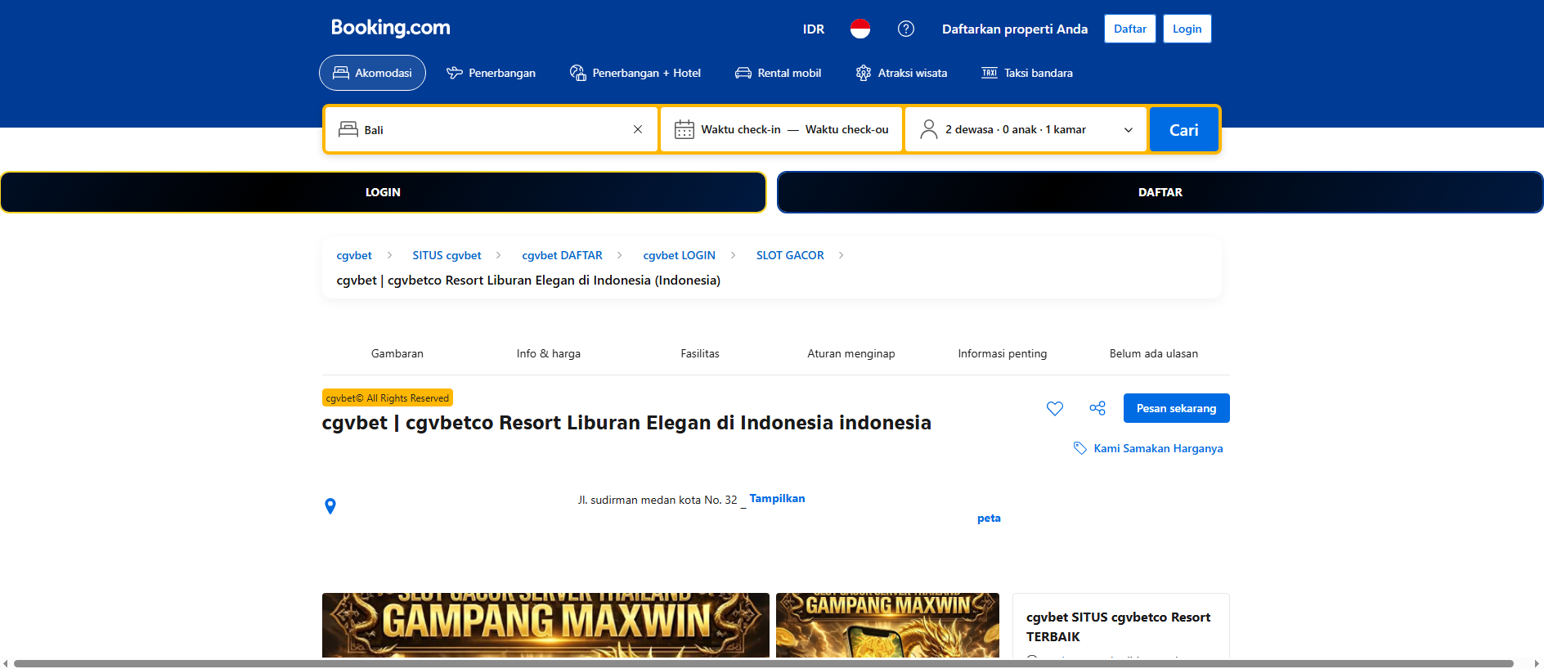
Task: Open the Atraksi wisata tab
Action: click(901, 73)
